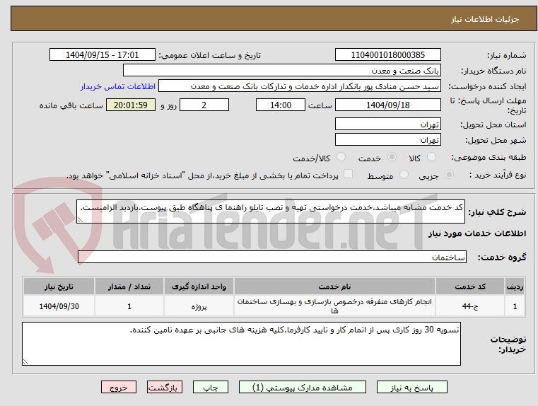Toggle the اسناد خزانه اسلامی payment checkbox
Image resolution: width=538 pixels, height=406 pixels.
[x=349, y=174]
